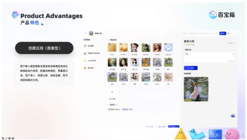
Task: Choose the orange tiger illustration model
Action: pos(169,77)
